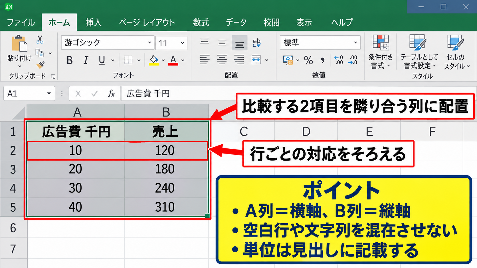Expand merge options arrow

(x=267, y=60)
